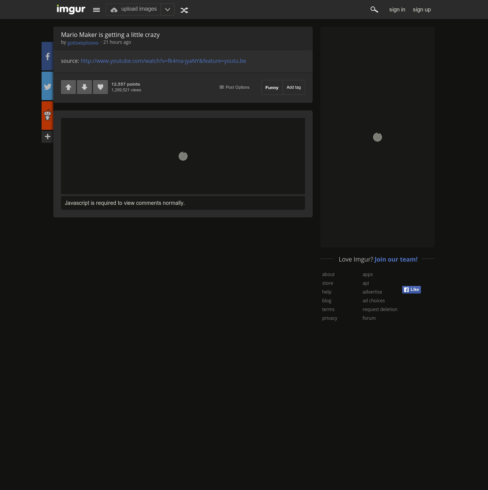Screen dimensions: 488x490
Task: Open the help footer link
Action: tap(327, 292)
